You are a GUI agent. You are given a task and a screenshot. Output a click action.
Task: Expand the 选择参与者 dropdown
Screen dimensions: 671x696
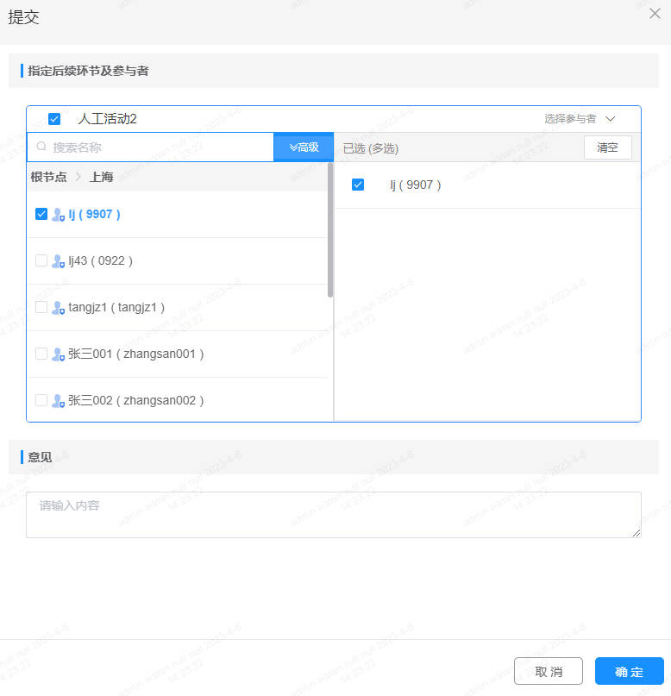[580, 119]
